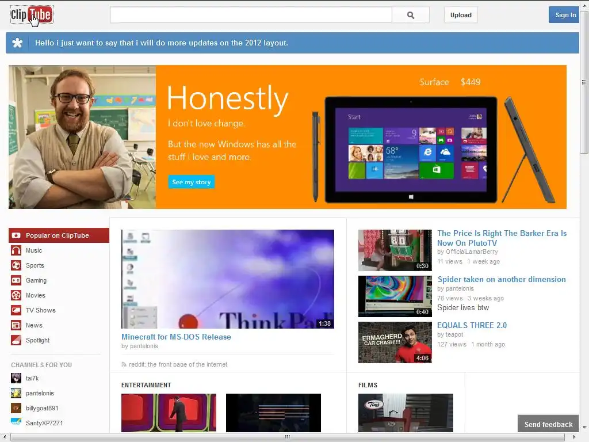Click the star icon in the announcement banner
The image size is (589, 442).
(x=17, y=43)
